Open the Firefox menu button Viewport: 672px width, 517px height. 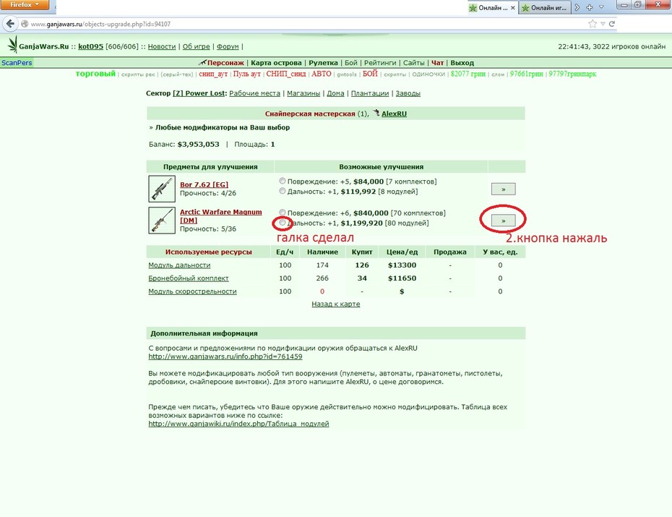coord(25,5)
